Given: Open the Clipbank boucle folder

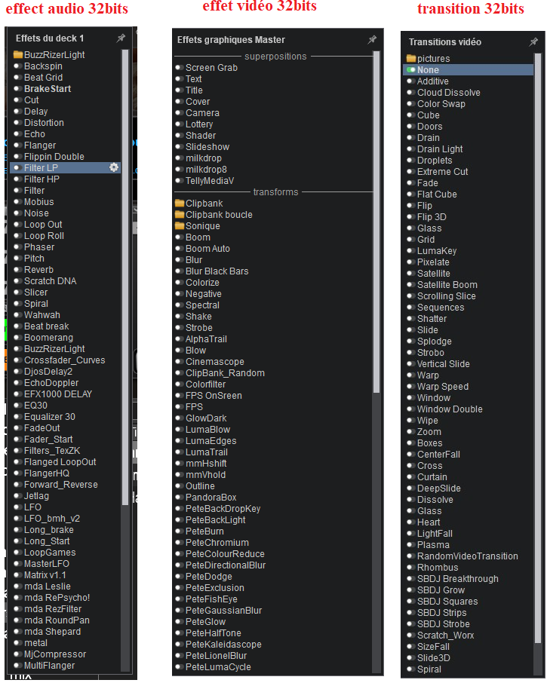Looking at the screenshot, I should (x=214, y=215).
